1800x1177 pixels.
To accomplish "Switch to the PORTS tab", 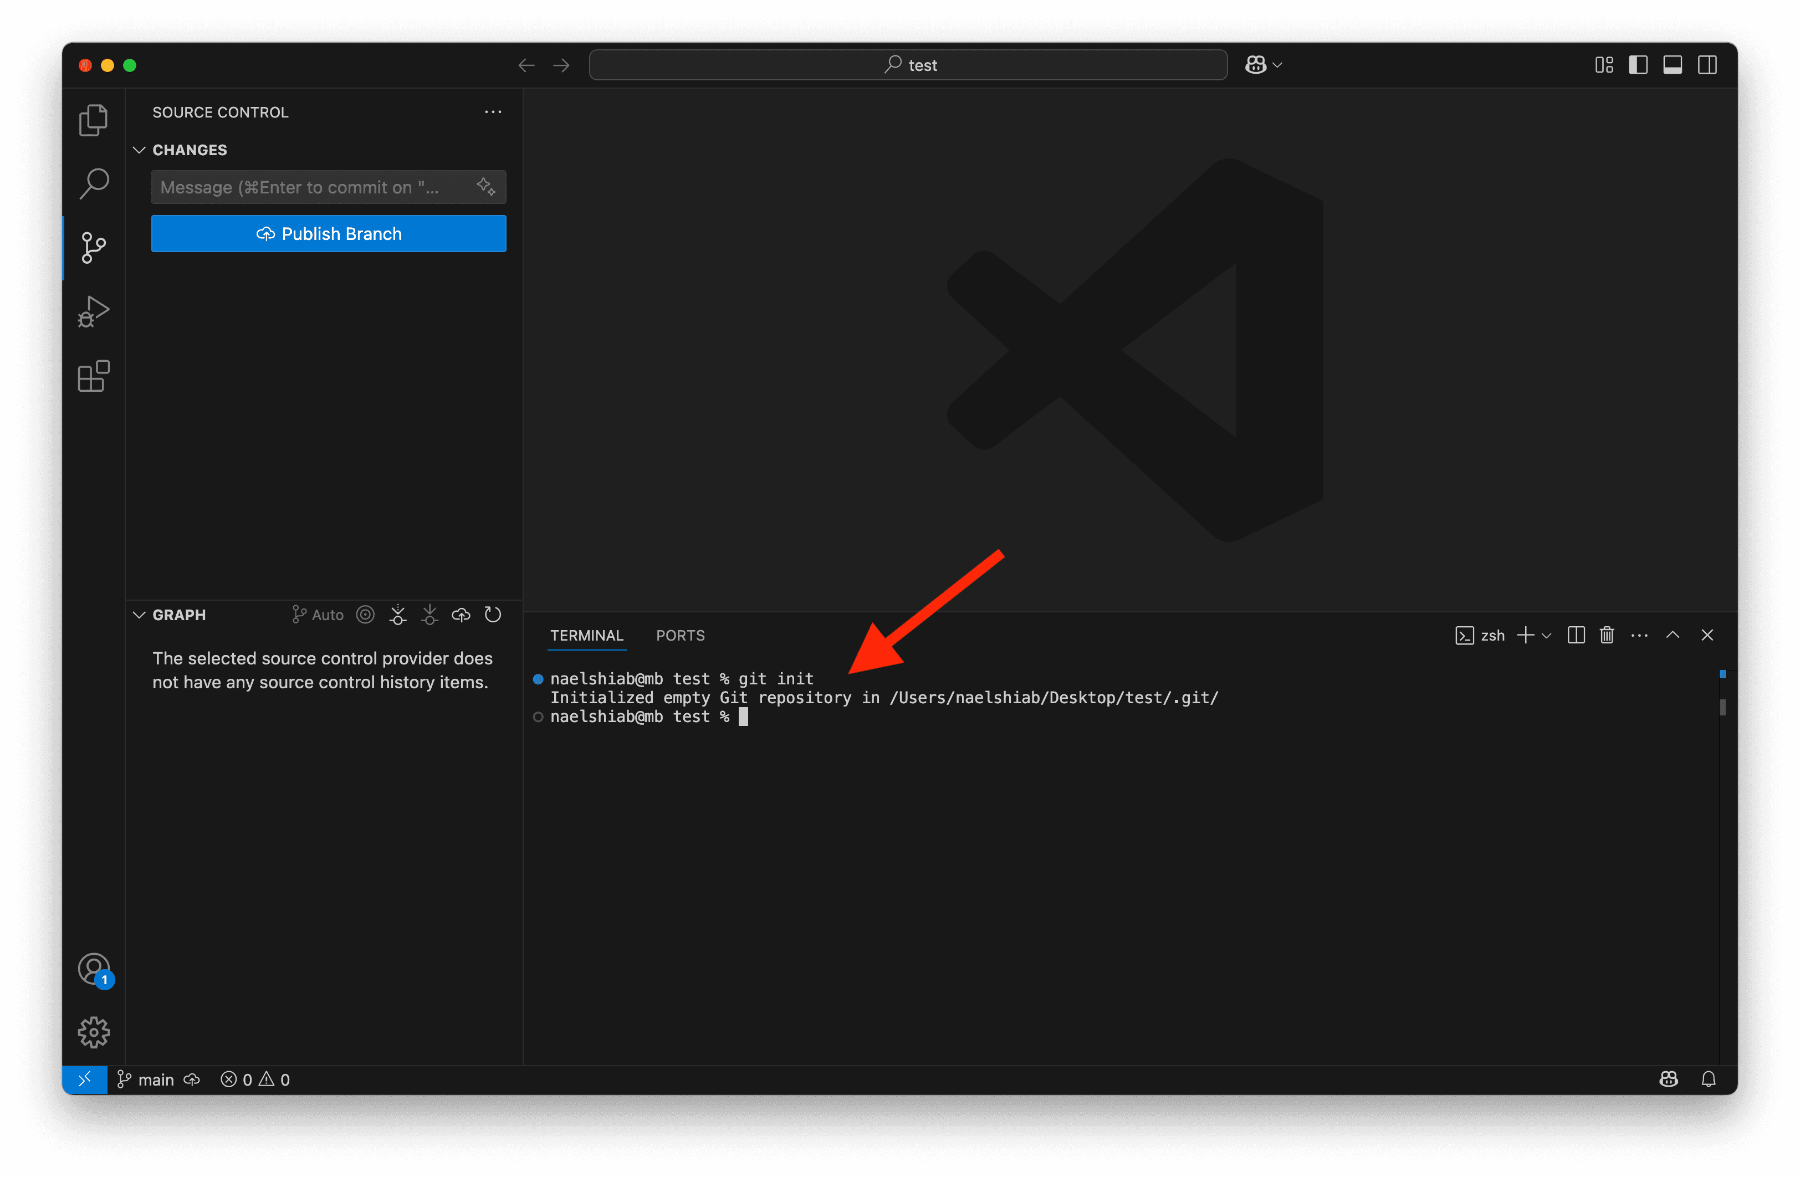I will coord(680,636).
